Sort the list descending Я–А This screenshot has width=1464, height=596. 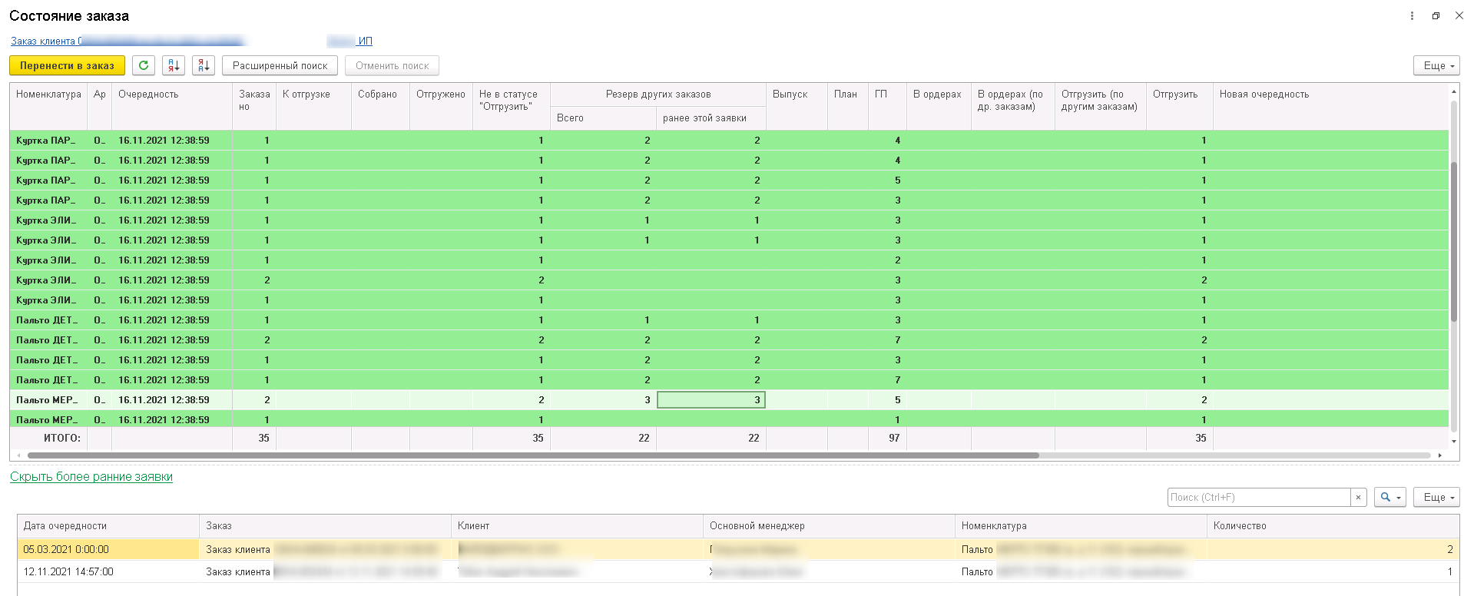(204, 66)
